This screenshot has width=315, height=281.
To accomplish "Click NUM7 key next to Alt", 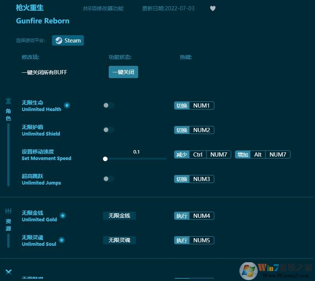I will [x=278, y=155].
